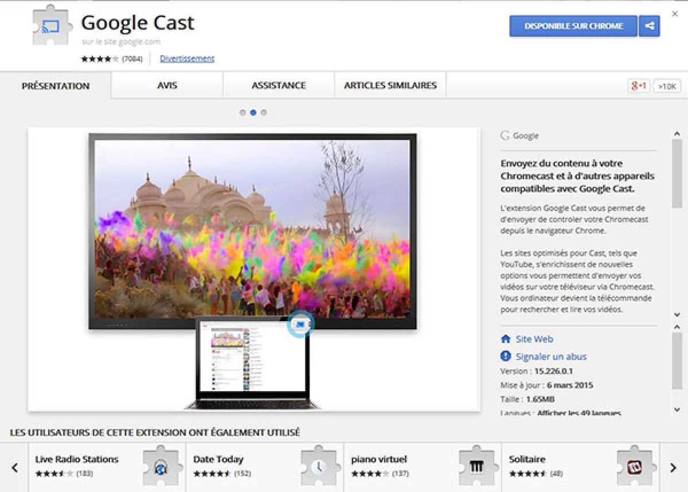Open the Articles similaires tab
The image size is (688, 492).
point(390,85)
